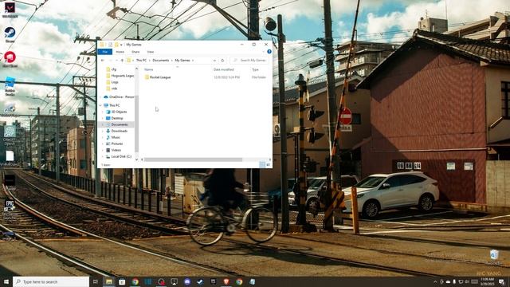The height and width of the screenshot is (287, 510).
Task: Expand the Desktop tree node
Action: pos(103,118)
